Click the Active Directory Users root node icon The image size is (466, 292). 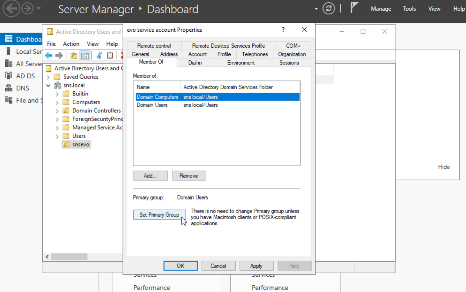[x=49, y=68]
